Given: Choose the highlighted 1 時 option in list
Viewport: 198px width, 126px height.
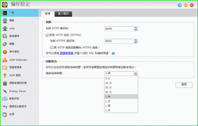Looking at the screenshot, I should tap(121, 97).
